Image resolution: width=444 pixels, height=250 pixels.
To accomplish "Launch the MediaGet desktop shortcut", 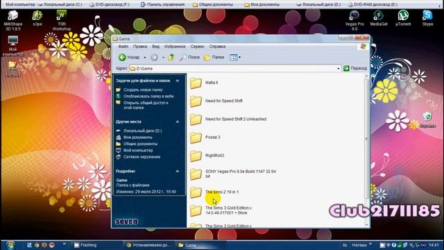I will pos(379,19).
